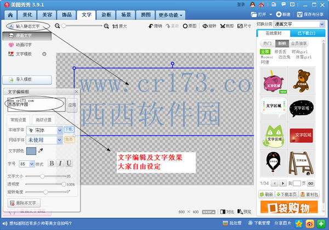Open the 美化 tab
Screen dimensions: 329x230
(x=27, y=15)
